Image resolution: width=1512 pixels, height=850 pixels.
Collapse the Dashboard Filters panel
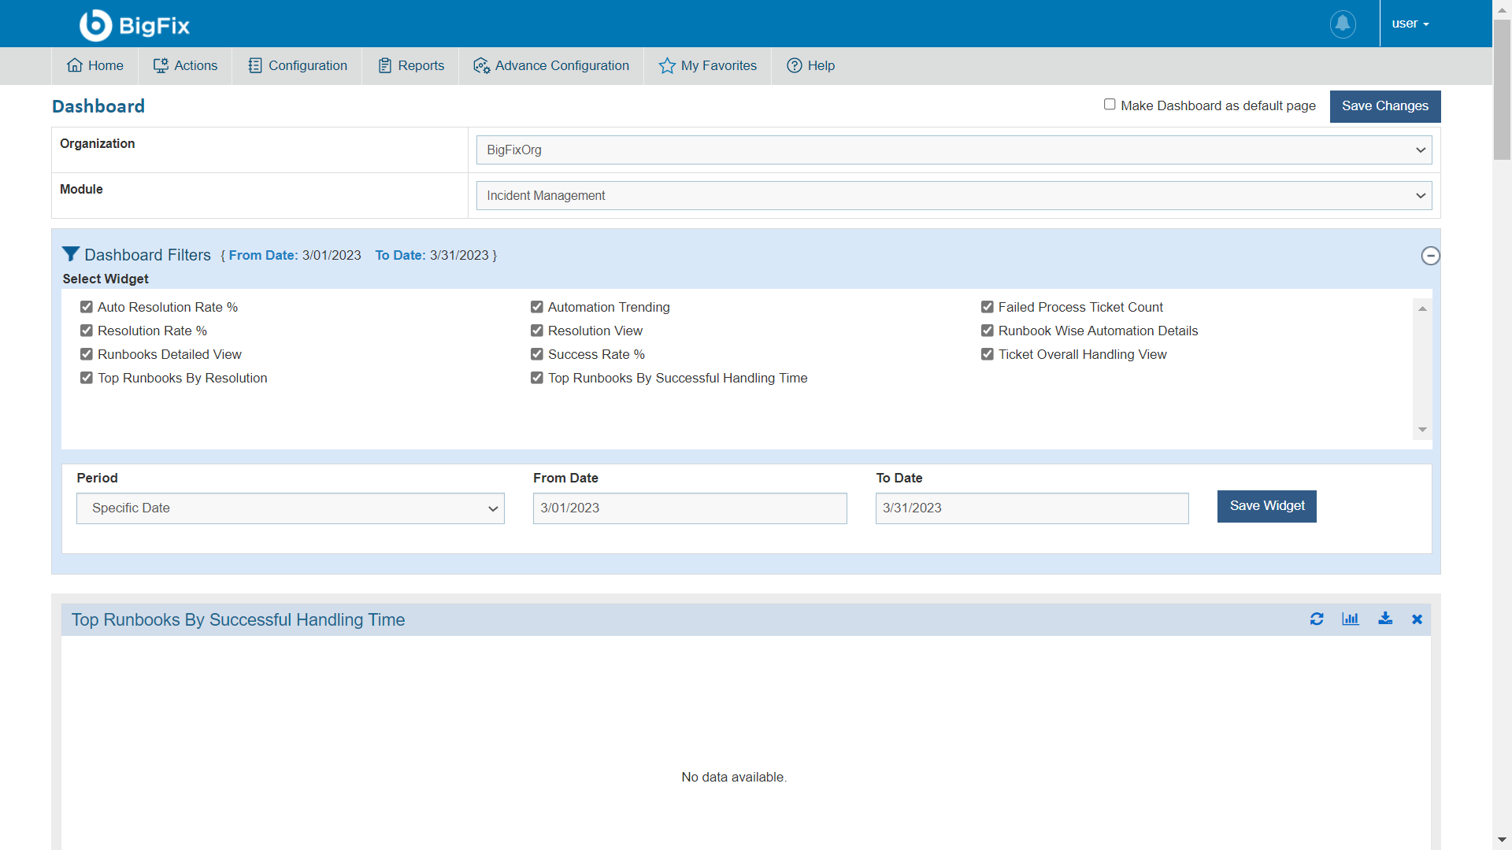1430,256
